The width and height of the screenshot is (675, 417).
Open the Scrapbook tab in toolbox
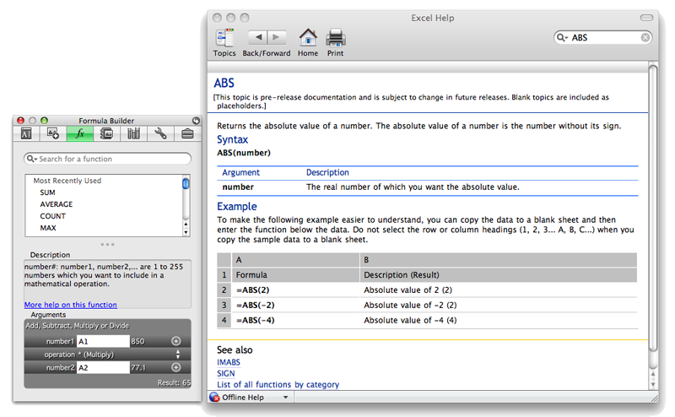106,133
